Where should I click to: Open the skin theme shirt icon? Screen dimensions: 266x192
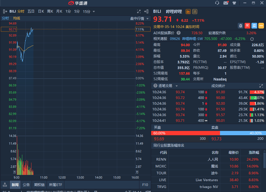point(234,3)
